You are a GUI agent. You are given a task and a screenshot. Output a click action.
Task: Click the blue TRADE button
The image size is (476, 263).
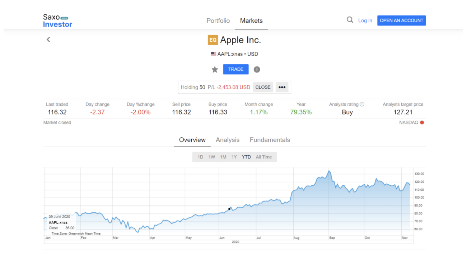[236, 69]
